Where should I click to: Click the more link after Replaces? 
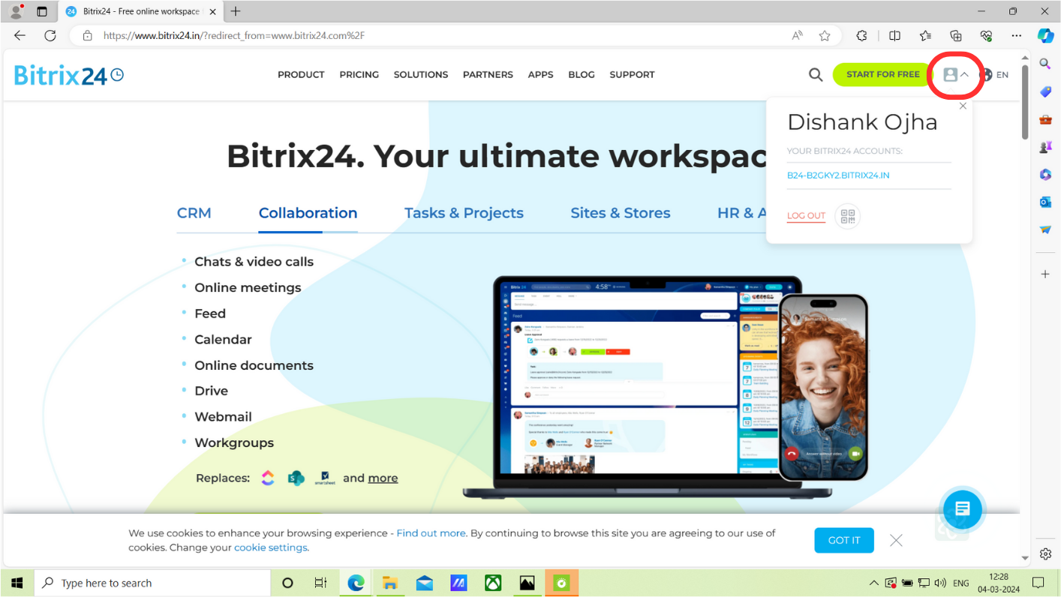pyautogui.click(x=383, y=478)
